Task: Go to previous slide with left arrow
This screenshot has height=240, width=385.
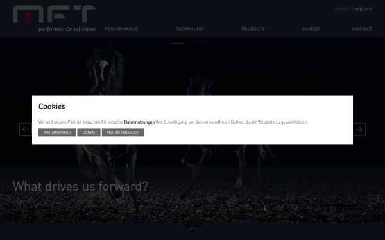Action: tap(26, 129)
